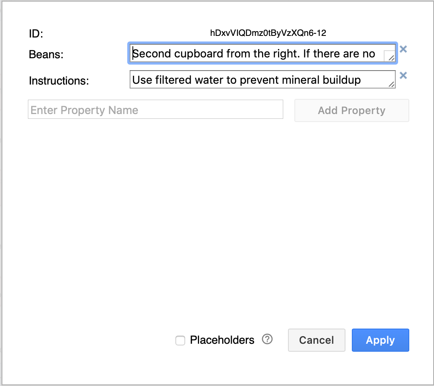Screen dimensions: 434x386
Task: Delete the Instructions property using the X icon
Action: pos(403,75)
